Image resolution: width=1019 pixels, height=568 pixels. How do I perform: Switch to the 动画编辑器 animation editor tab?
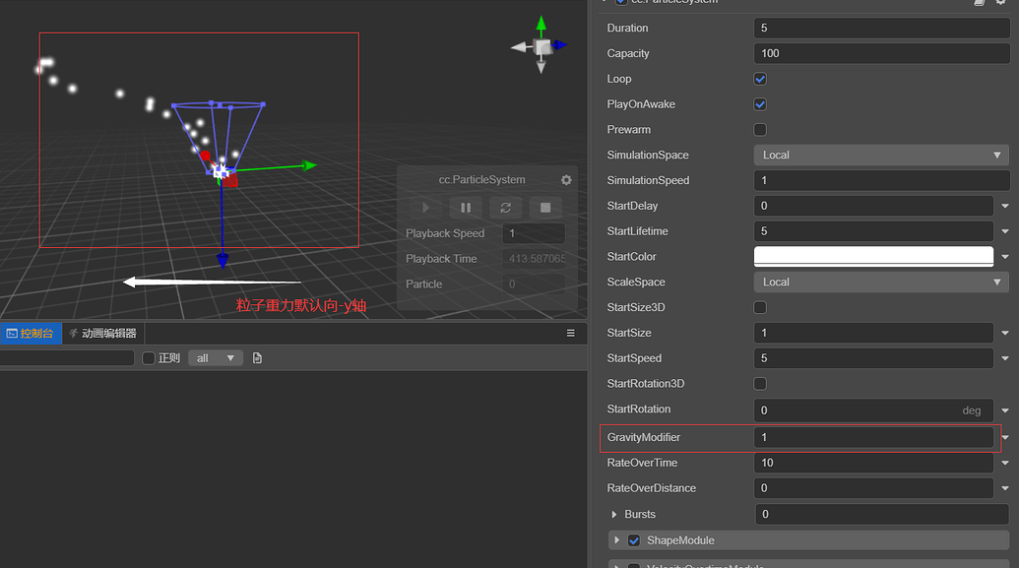pos(103,334)
